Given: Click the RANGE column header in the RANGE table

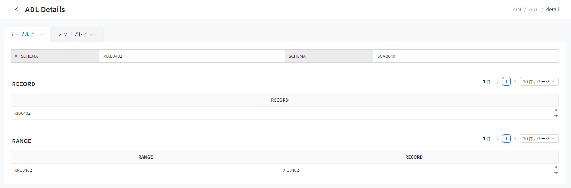Looking at the screenshot, I should pos(145,157).
